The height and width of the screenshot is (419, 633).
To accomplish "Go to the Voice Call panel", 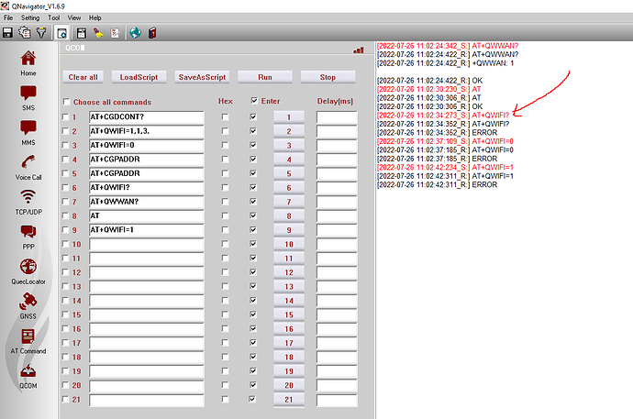I will tap(28, 165).
